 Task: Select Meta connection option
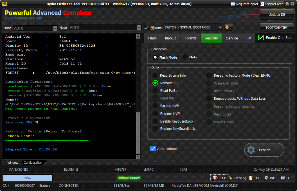185,57
